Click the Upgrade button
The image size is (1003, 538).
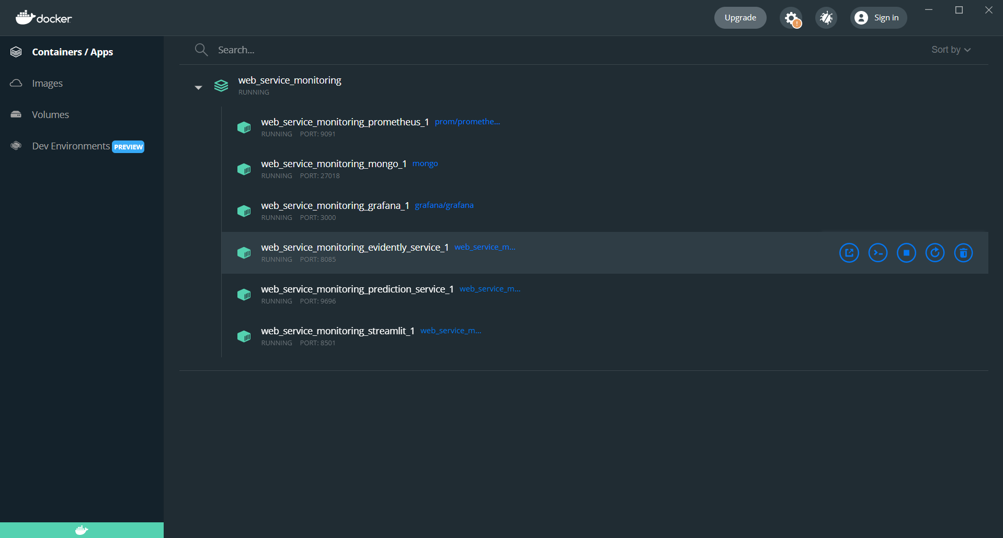[740, 18]
